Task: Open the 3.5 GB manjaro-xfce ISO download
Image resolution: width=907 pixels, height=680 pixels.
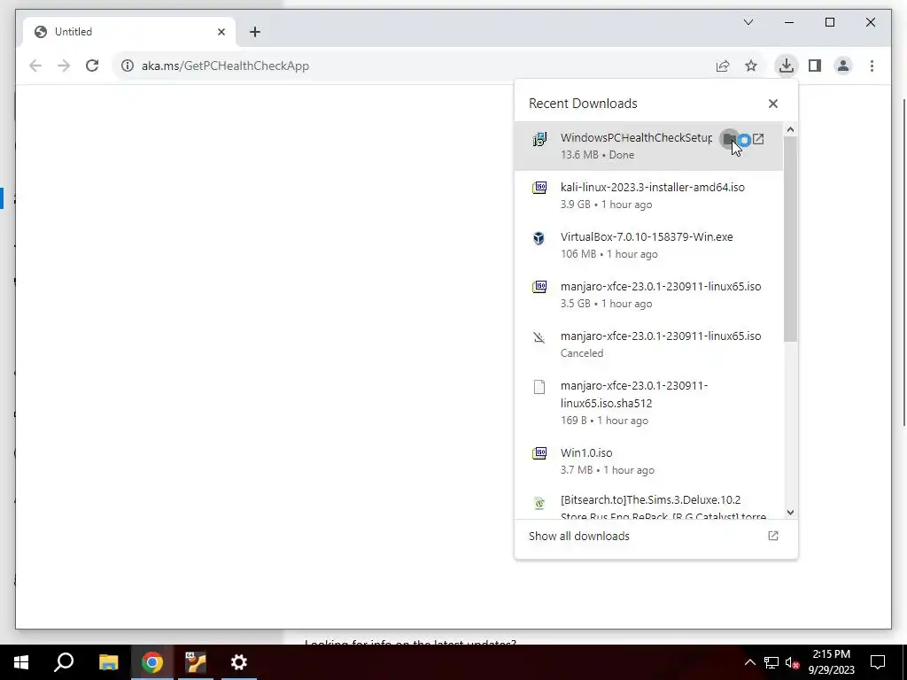Action: (648, 295)
